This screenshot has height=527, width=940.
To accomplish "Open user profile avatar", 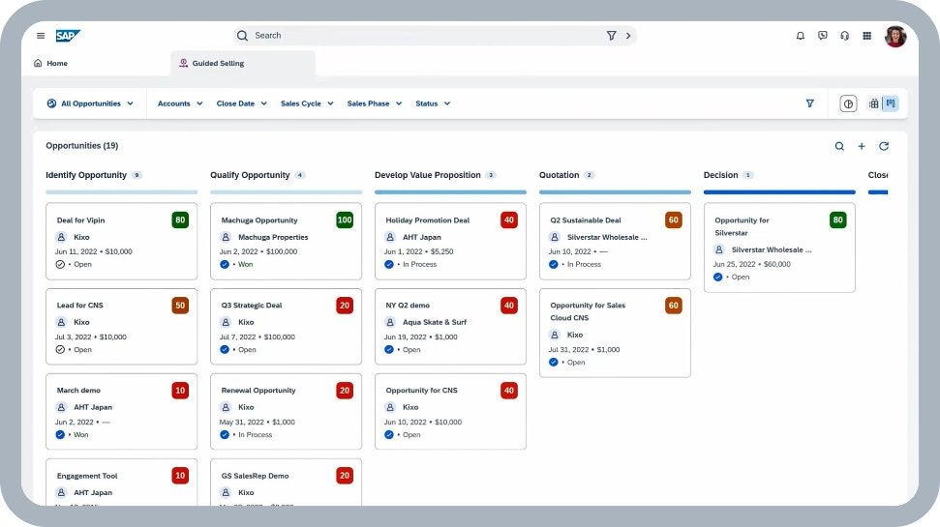I will click(895, 36).
